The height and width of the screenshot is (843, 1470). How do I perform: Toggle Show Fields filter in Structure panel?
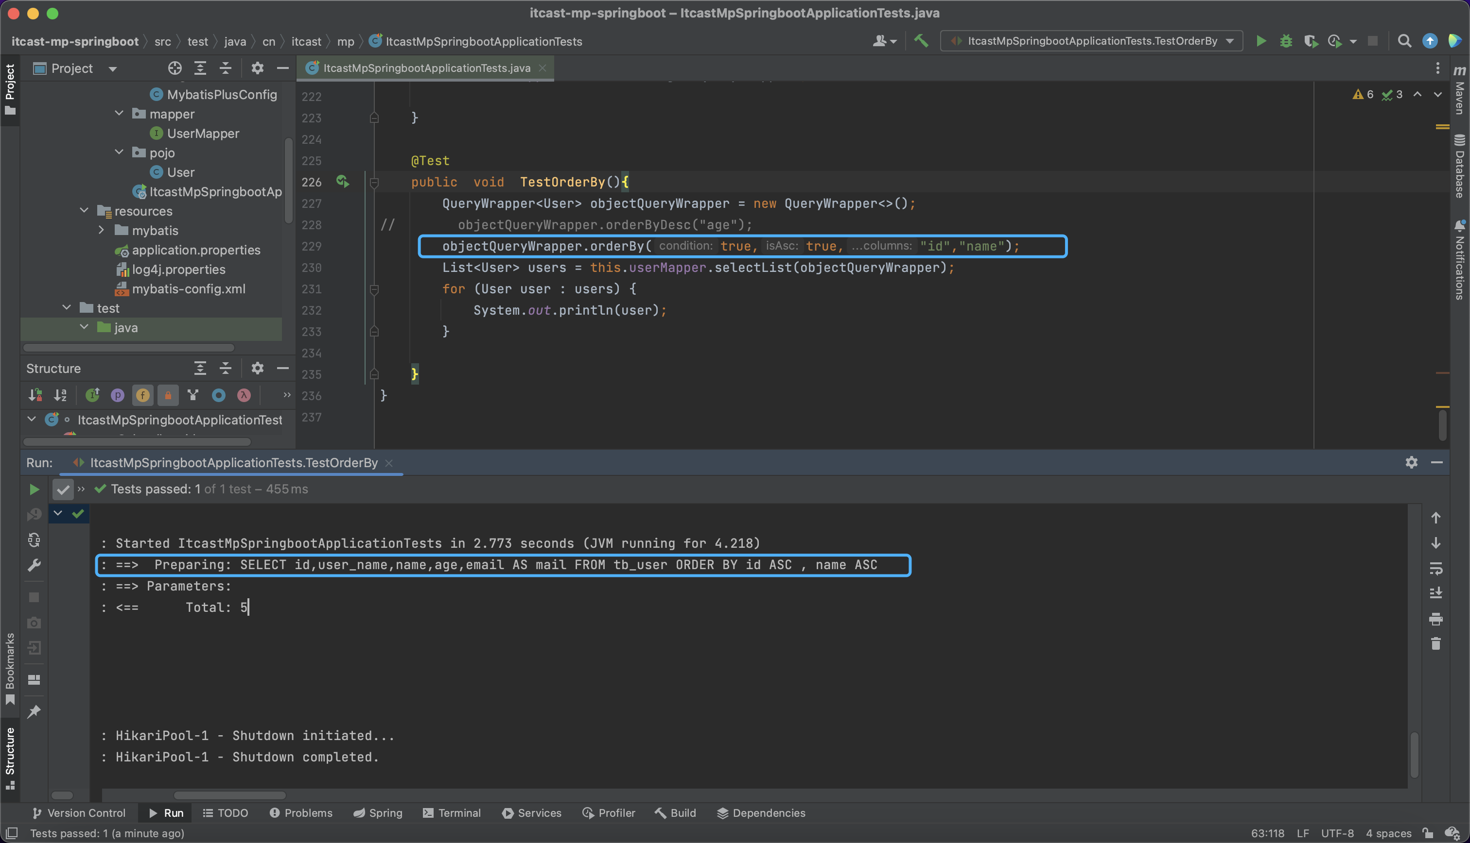click(142, 395)
